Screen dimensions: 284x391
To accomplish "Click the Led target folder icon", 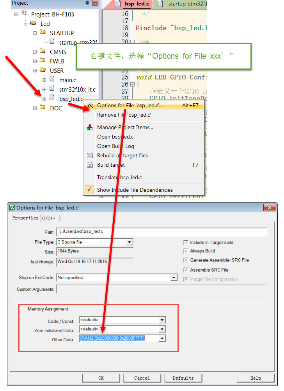I will click(33, 23).
